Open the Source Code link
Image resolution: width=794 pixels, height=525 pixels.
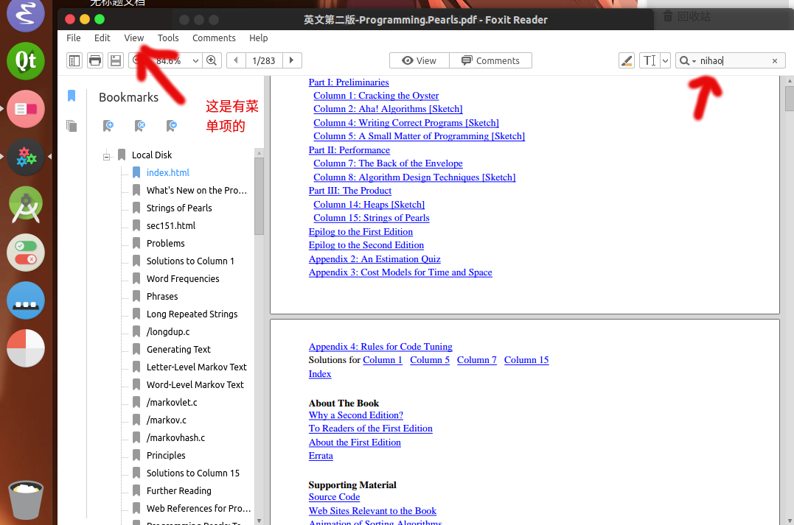tap(334, 497)
